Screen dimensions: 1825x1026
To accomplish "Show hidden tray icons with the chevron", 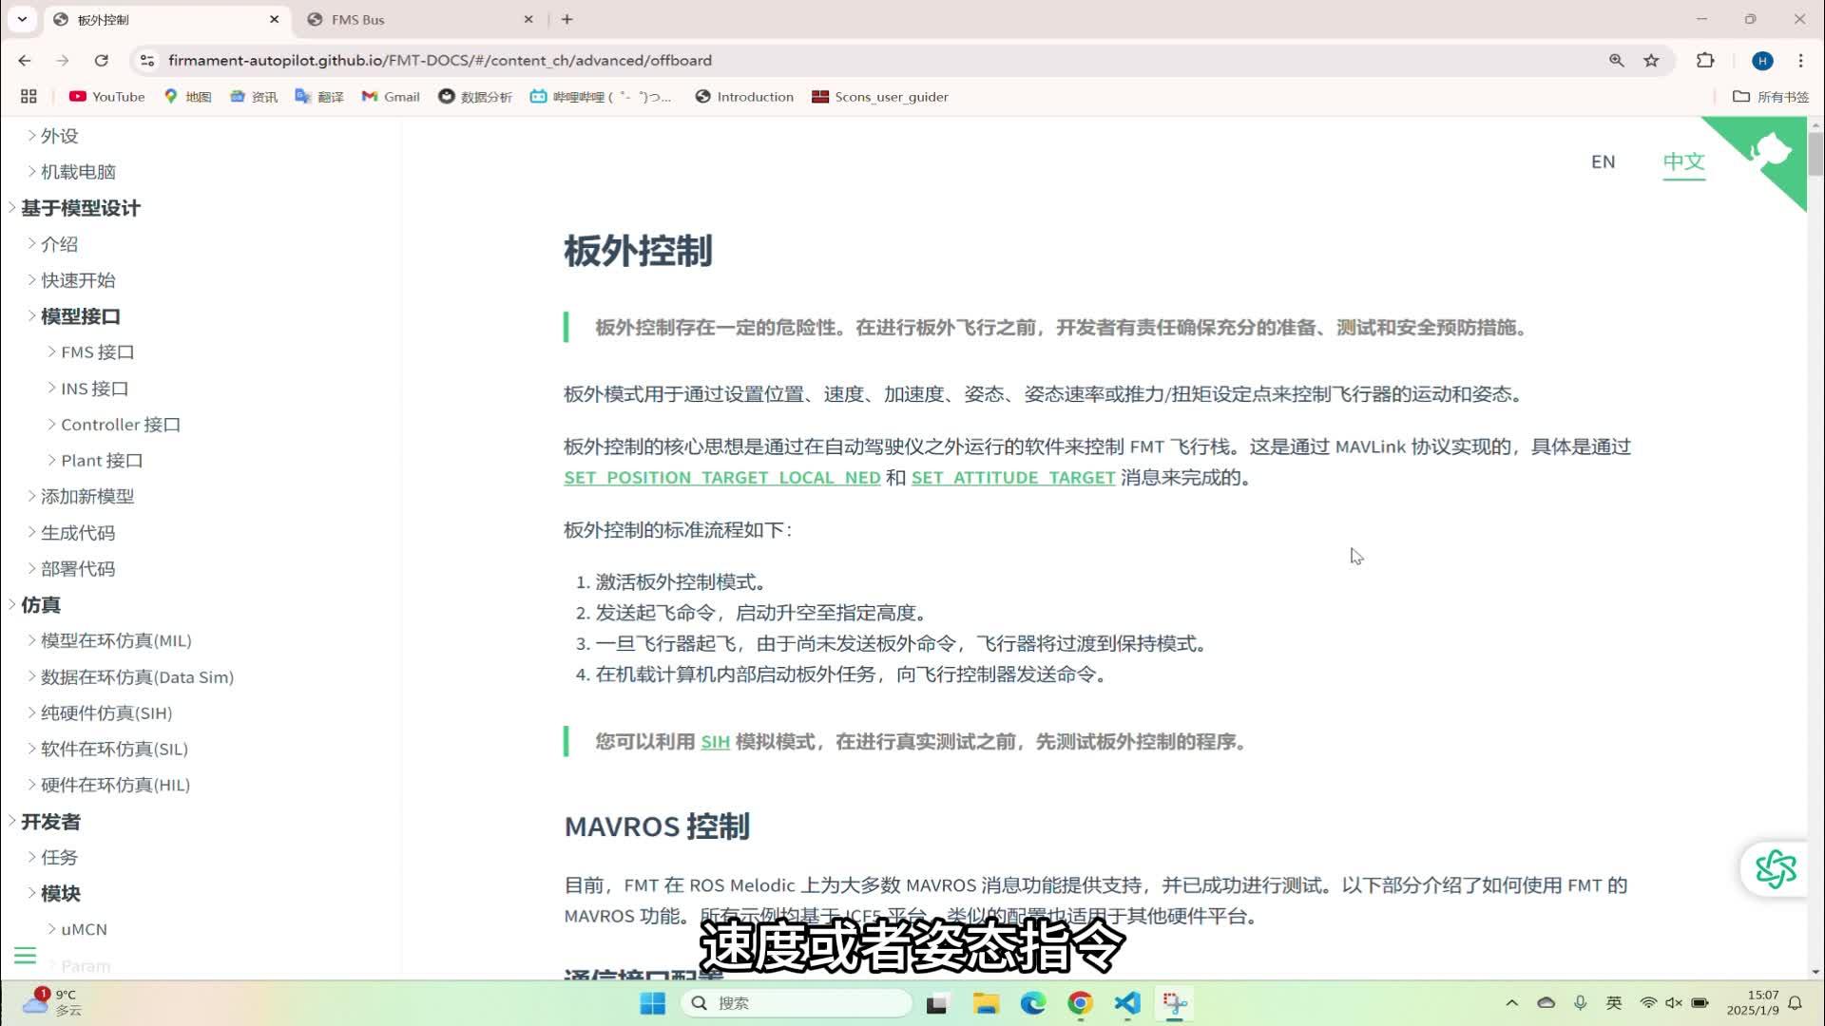I will pyautogui.click(x=1511, y=1002).
